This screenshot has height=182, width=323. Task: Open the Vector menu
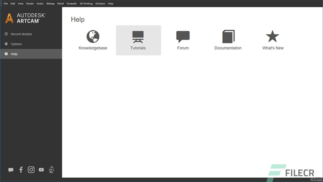(40, 4)
